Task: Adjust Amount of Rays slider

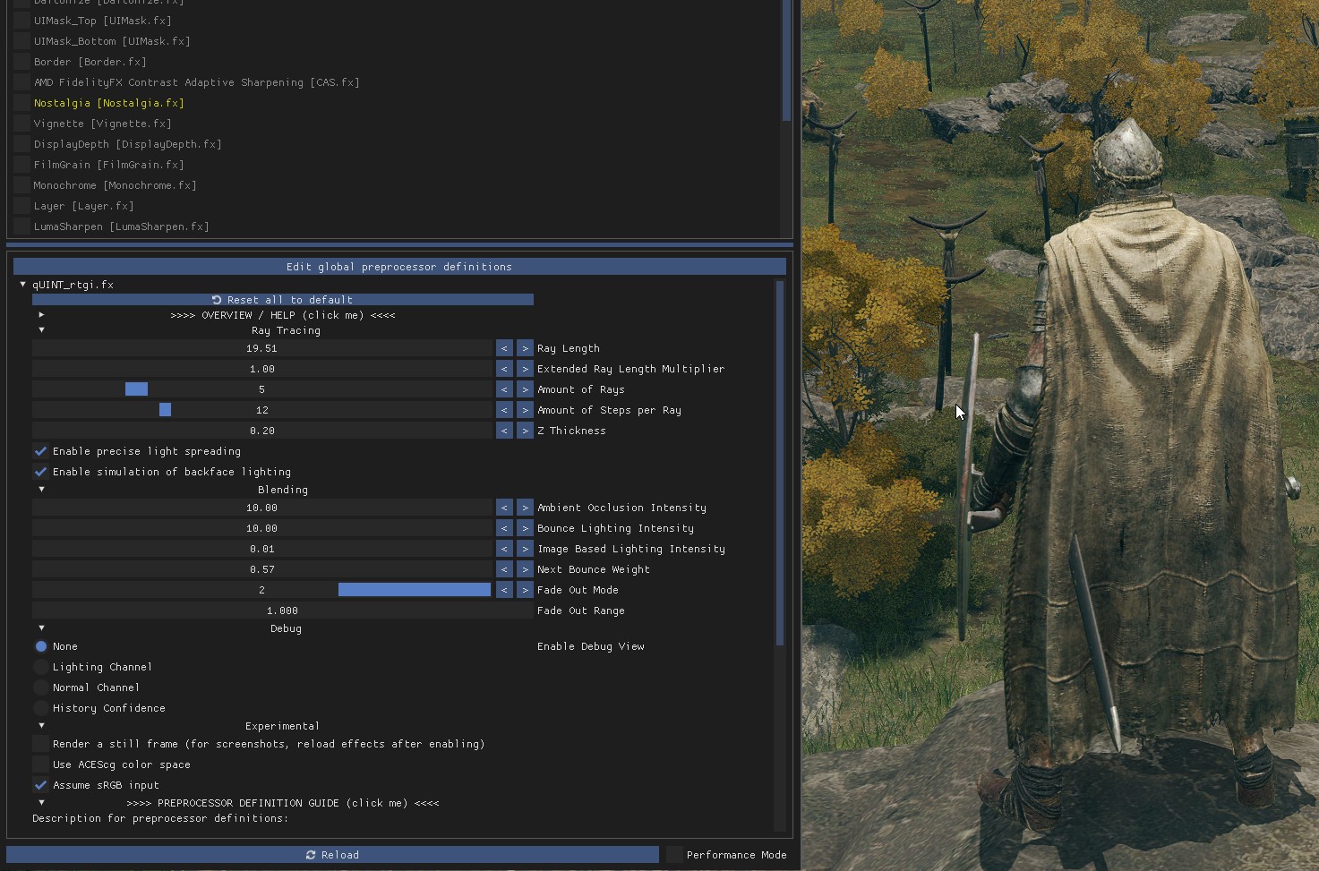Action: 262,389
